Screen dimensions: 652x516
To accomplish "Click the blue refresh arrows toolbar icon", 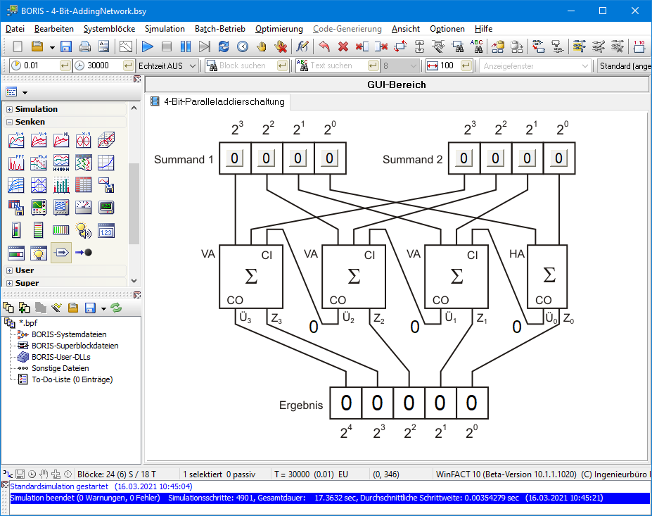I will [224, 46].
